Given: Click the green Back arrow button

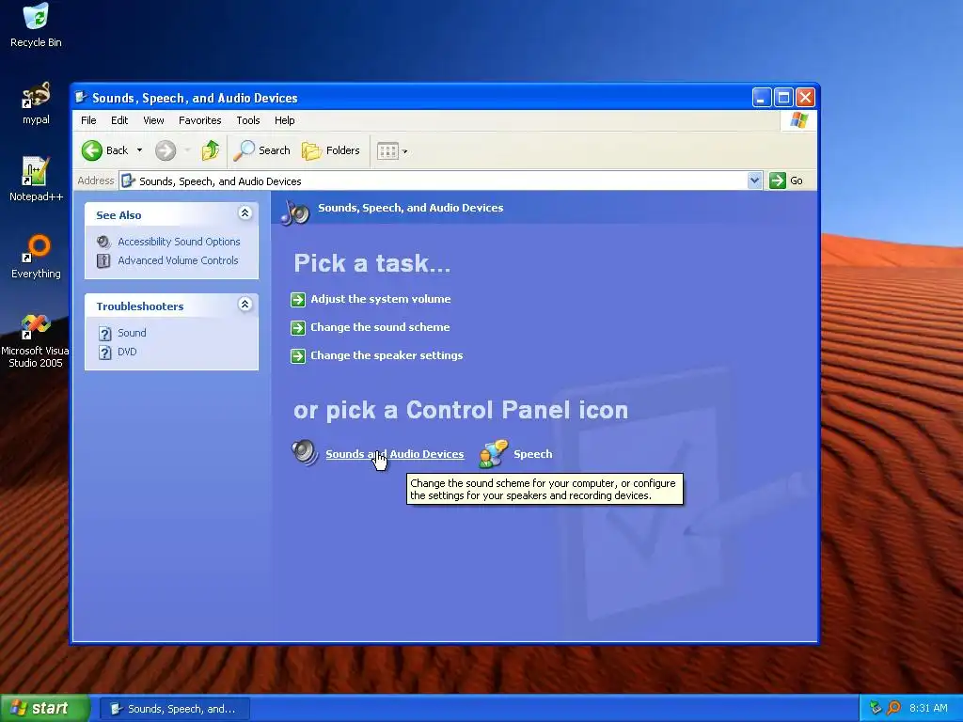Looking at the screenshot, I should pyautogui.click(x=92, y=150).
